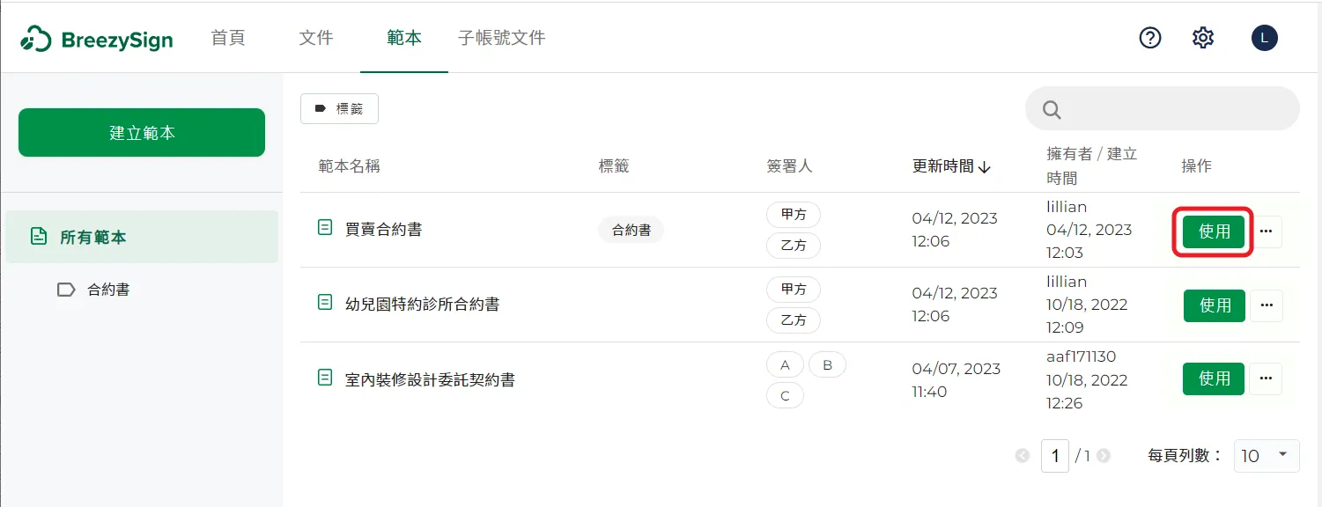Open the 子帳號文件 tab
This screenshot has height=507, width=1322.
point(501,38)
